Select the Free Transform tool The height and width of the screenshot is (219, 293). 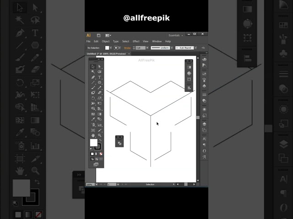click(x=100, y=104)
